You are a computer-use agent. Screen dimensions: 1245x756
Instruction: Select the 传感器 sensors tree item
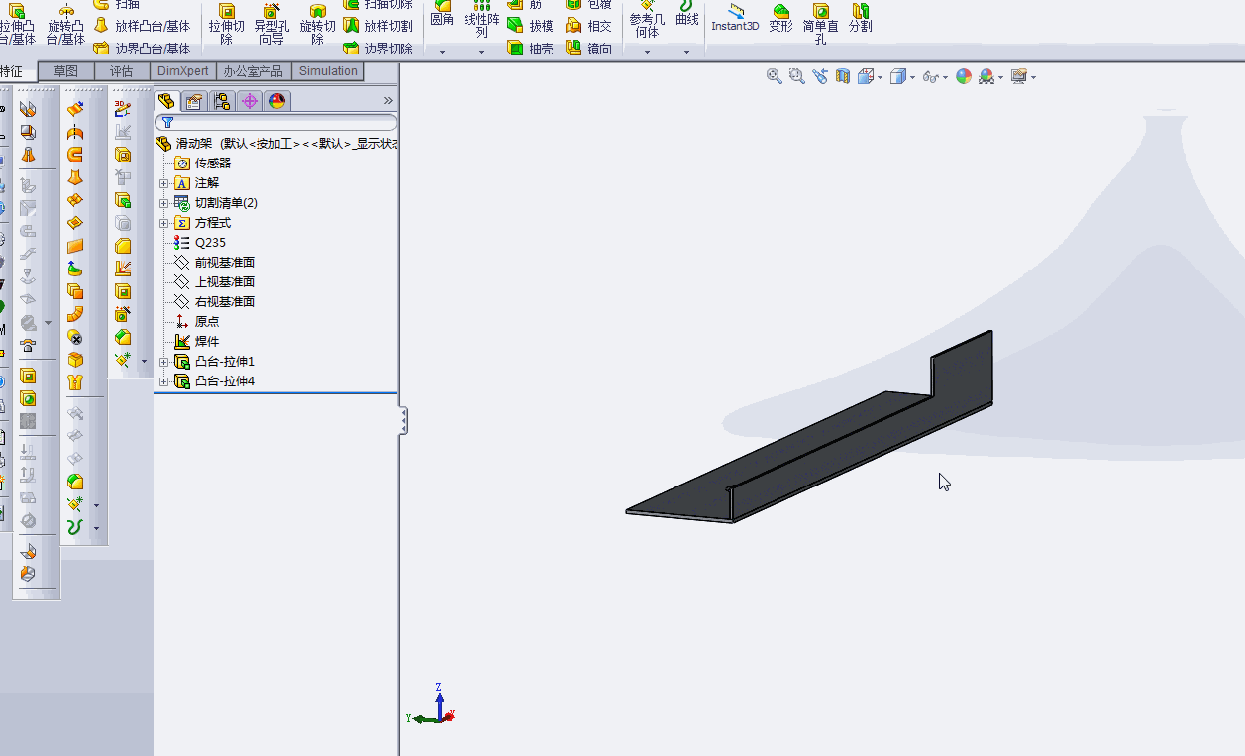coord(203,163)
